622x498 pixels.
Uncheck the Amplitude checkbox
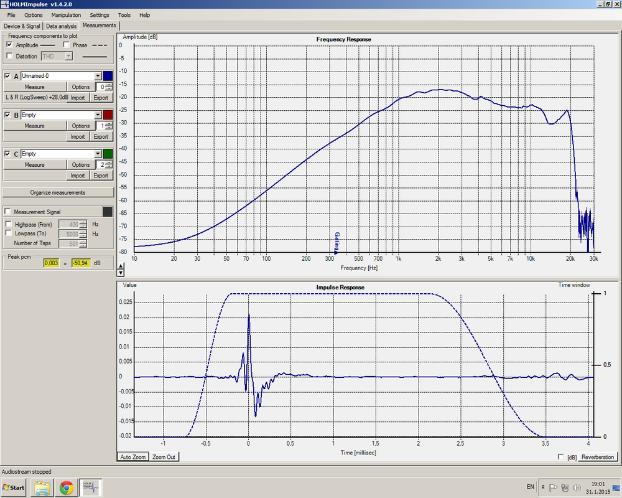9,45
